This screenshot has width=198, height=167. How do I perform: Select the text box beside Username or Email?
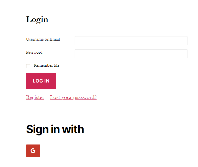tap(131, 41)
